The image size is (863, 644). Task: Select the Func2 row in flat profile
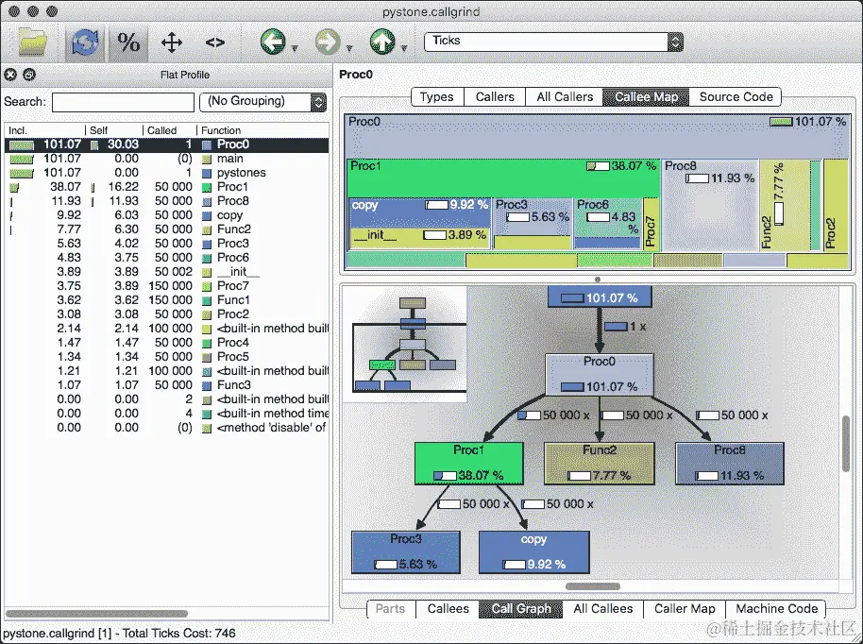point(167,229)
